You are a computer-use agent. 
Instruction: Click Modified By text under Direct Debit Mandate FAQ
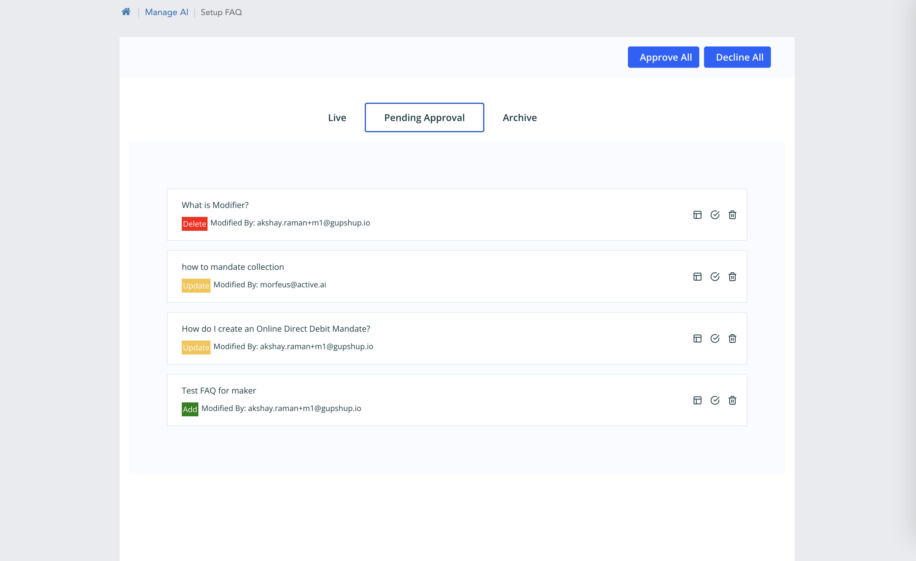pyautogui.click(x=293, y=346)
